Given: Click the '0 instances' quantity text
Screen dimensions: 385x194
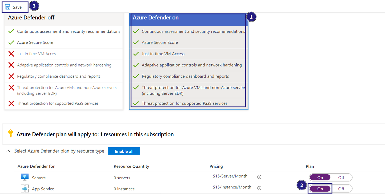Looking at the screenshot, I should 124,189.
